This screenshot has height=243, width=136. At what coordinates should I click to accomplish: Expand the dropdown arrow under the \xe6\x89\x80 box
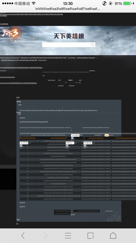coord(21,146)
